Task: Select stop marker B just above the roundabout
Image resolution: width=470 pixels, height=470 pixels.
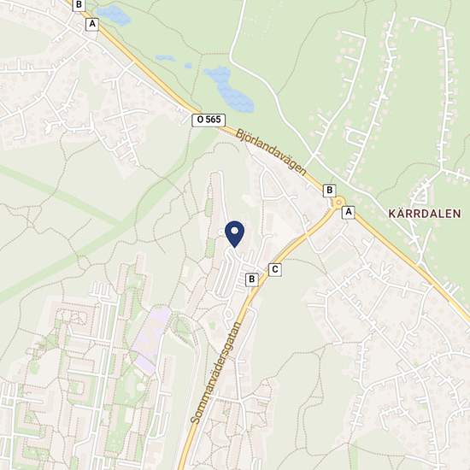Action: pyautogui.click(x=329, y=191)
